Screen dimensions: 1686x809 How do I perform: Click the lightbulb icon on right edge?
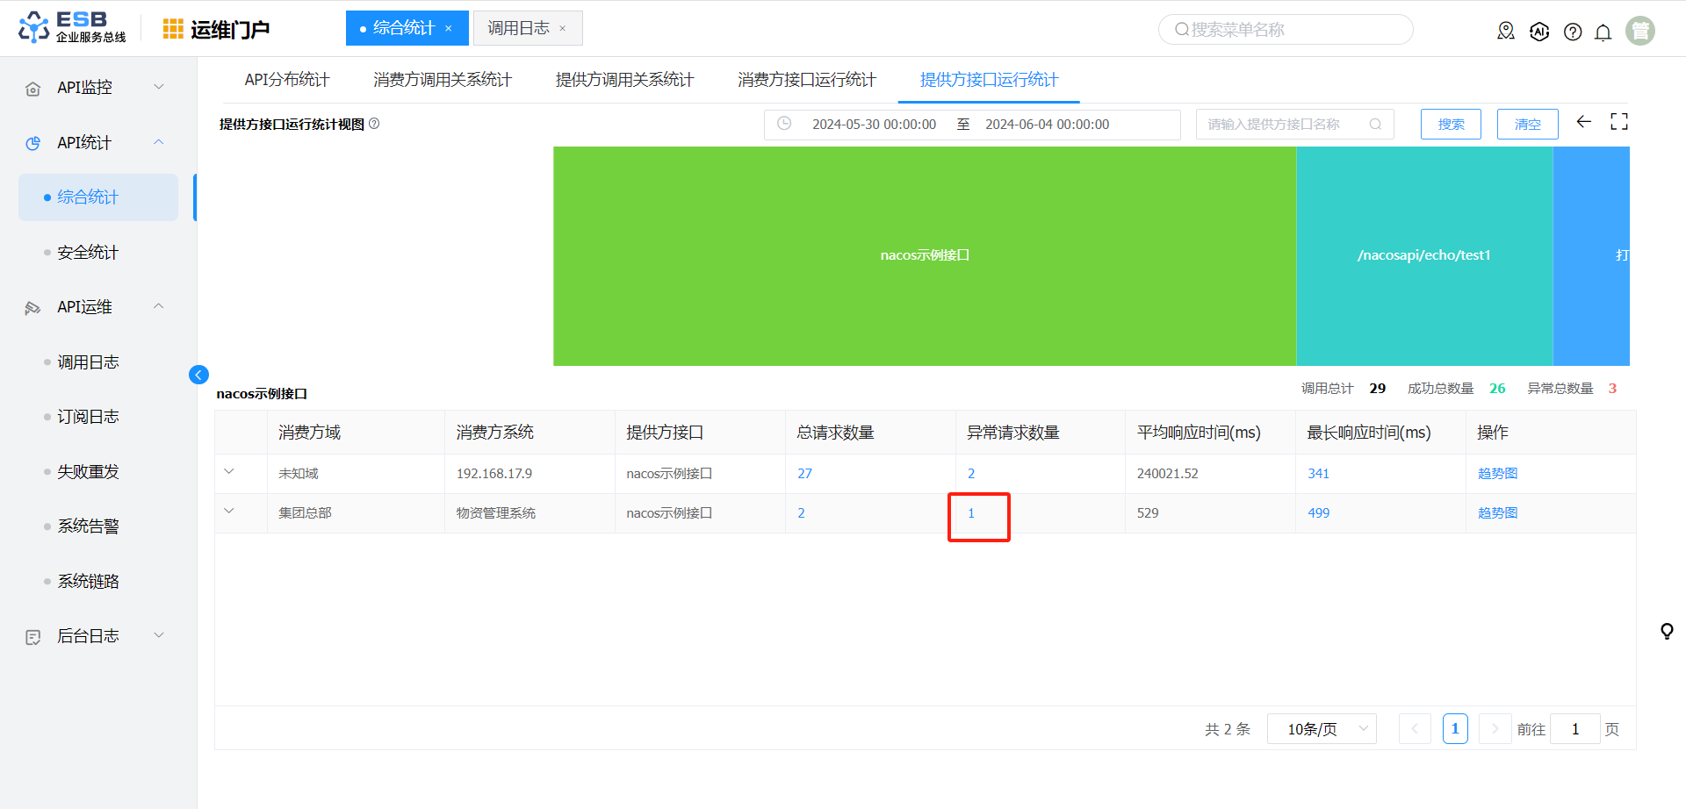click(1667, 631)
